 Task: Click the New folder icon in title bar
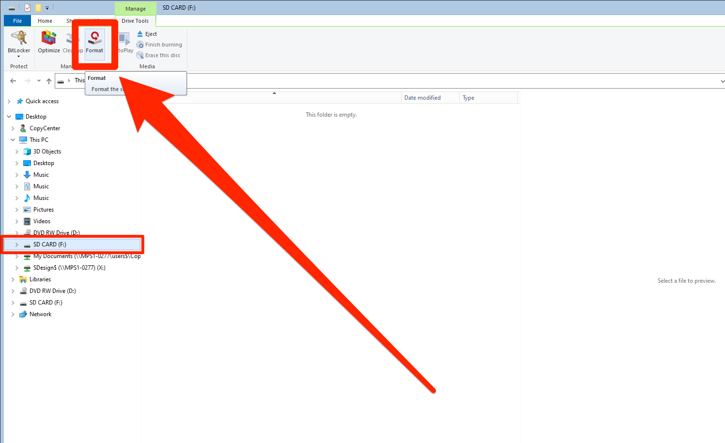38,8
